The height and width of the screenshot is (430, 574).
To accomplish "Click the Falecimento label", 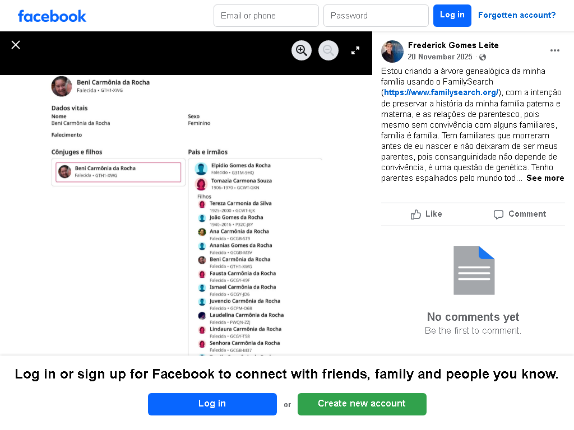I will (67, 135).
